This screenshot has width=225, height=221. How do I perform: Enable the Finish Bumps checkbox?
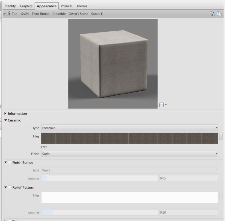click(9, 162)
